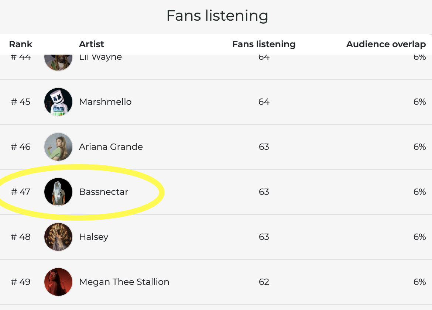The width and height of the screenshot is (432, 310).
Task: Open Marshmello's artist avatar
Action: (58, 102)
